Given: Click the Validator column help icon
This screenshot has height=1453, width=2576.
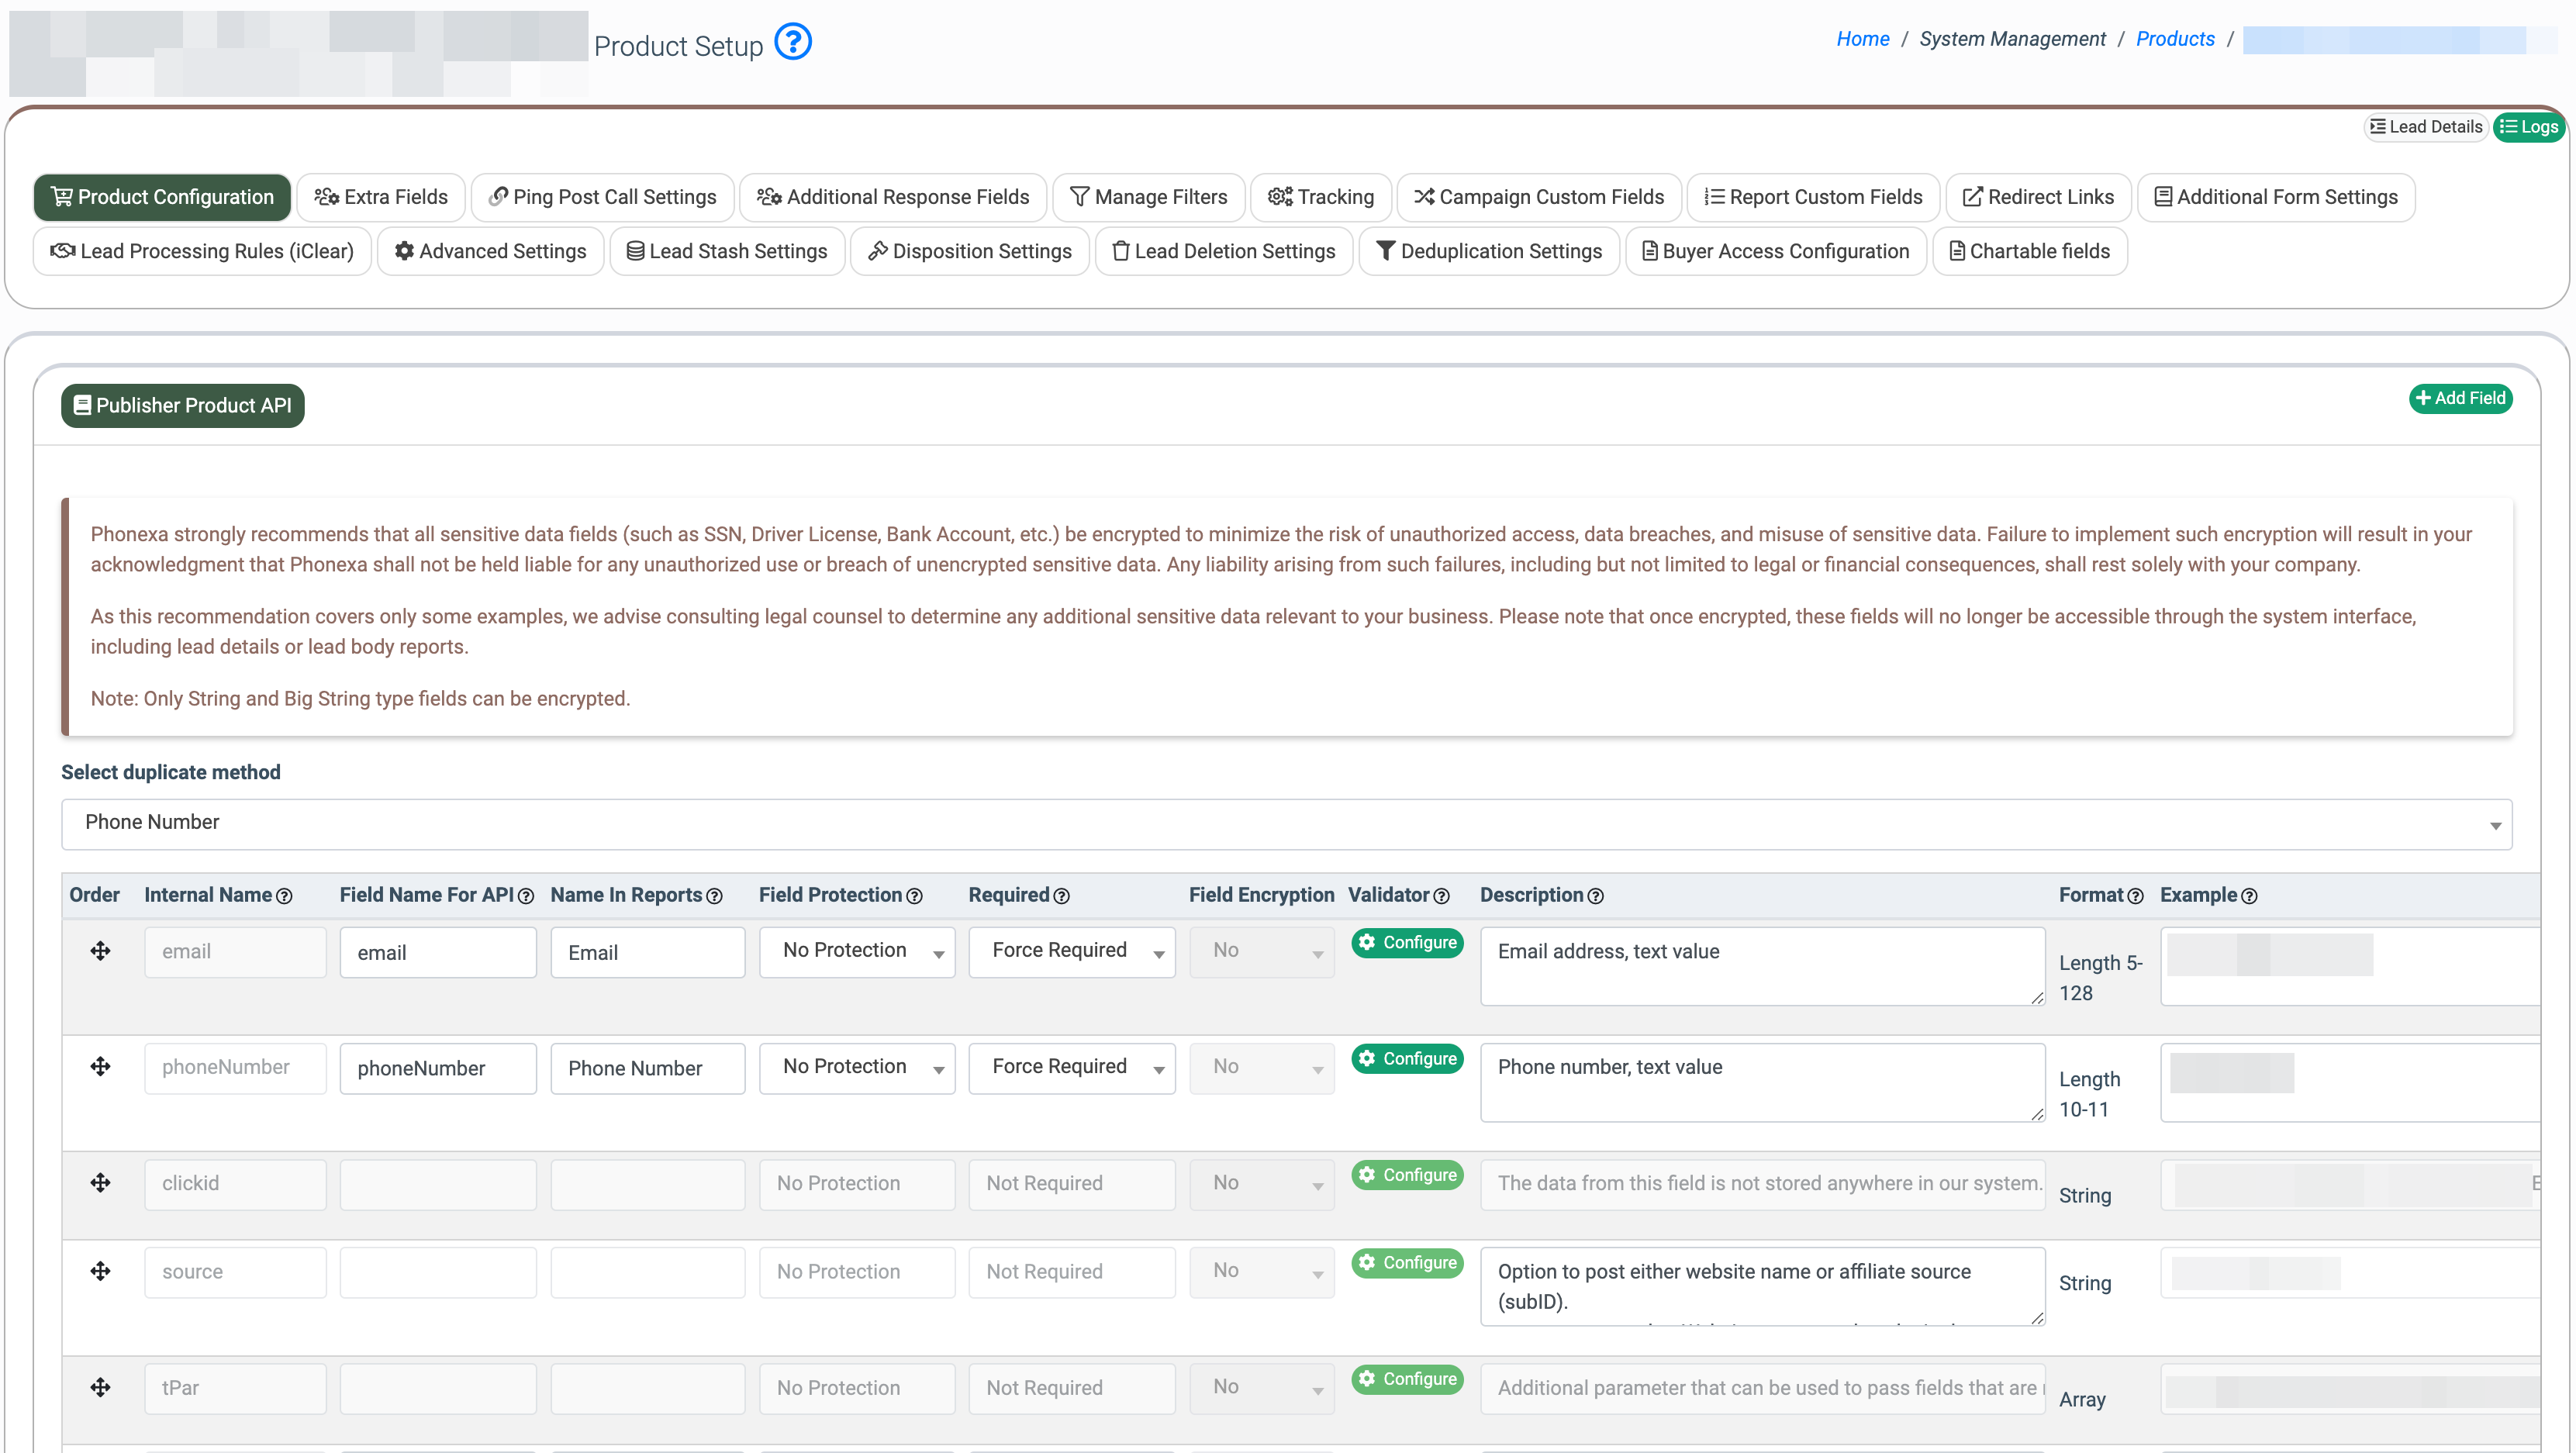Looking at the screenshot, I should tap(1441, 896).
